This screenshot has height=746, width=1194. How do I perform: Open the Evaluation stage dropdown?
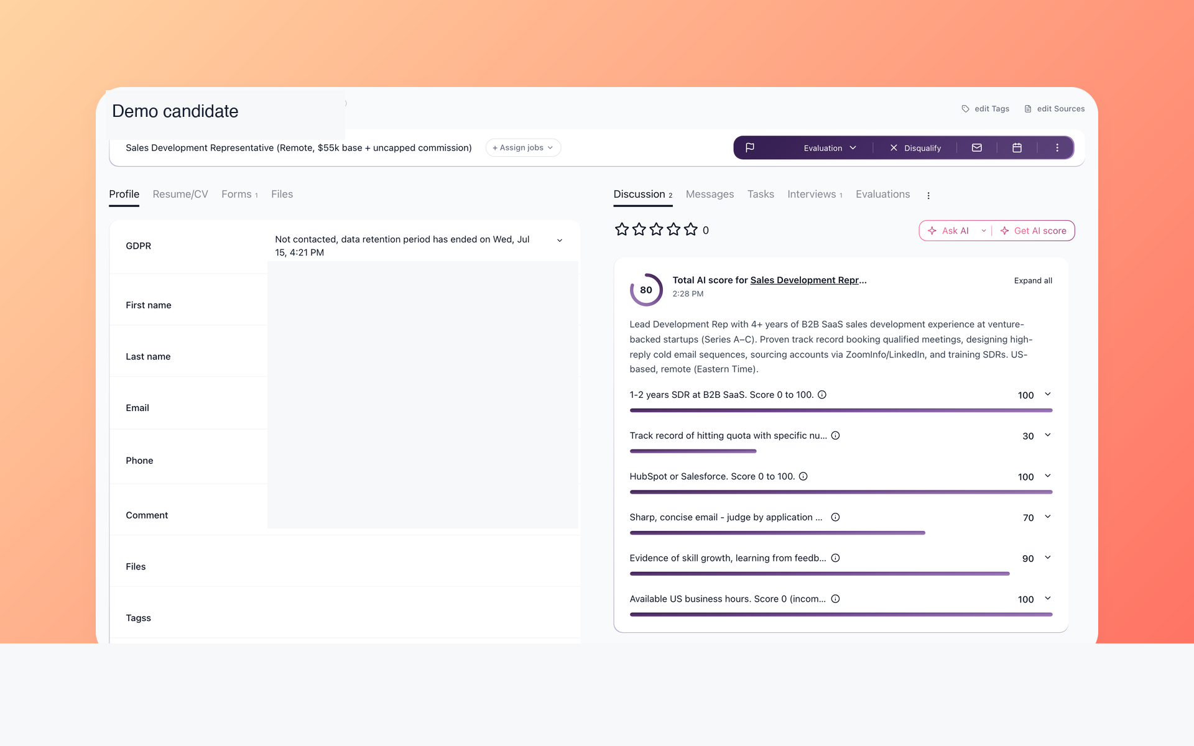tap(830, 148)
